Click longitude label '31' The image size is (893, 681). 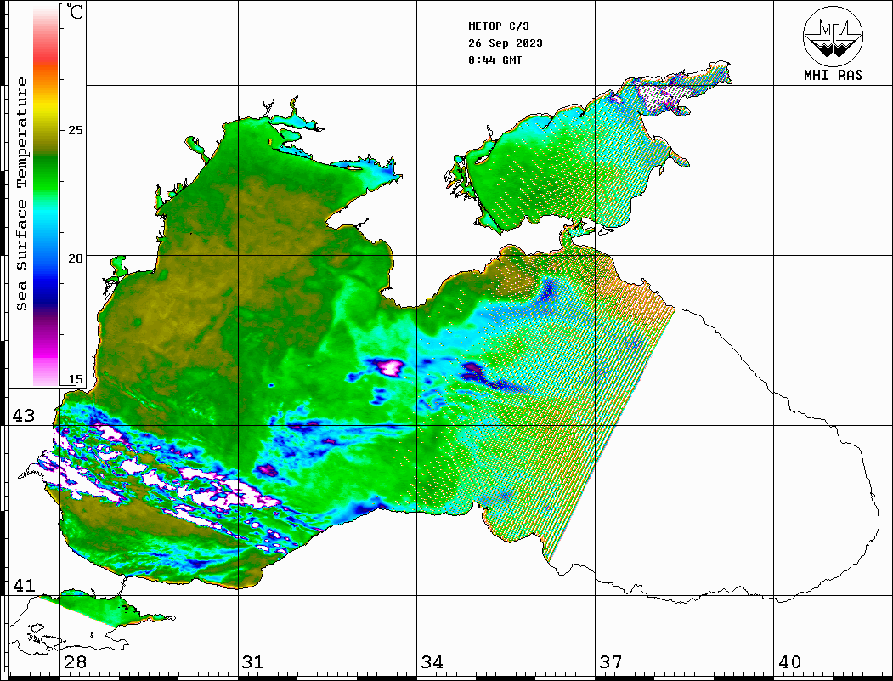253,662
